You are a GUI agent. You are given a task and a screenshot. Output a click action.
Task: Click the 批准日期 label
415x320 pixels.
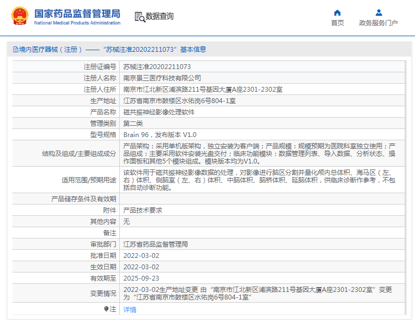coord(103,256)
